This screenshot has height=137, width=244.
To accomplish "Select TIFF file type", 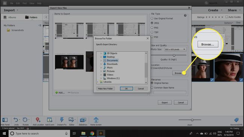I will pos(152,32).
